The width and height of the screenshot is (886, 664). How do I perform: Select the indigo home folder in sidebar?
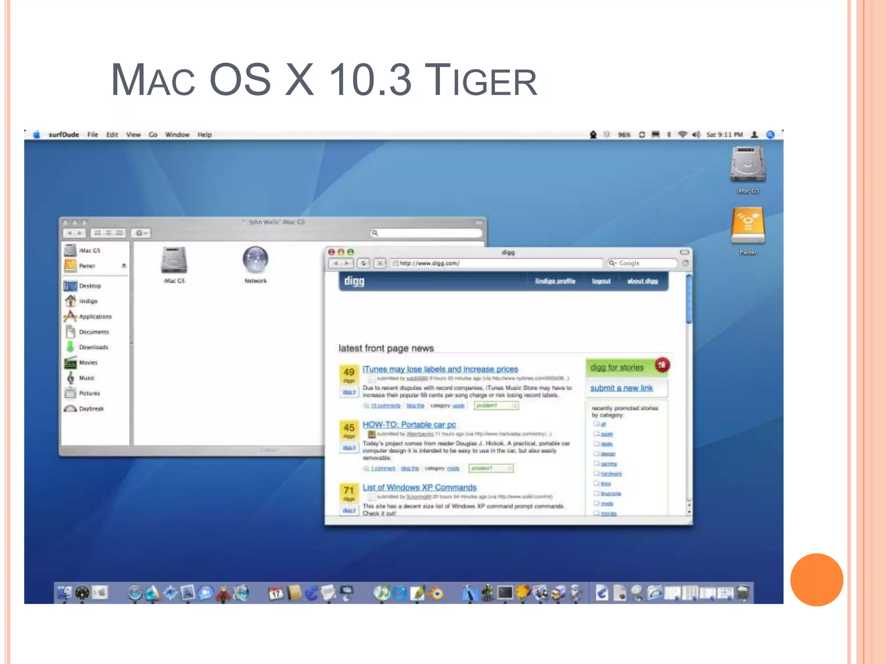(x=81, y=301)
